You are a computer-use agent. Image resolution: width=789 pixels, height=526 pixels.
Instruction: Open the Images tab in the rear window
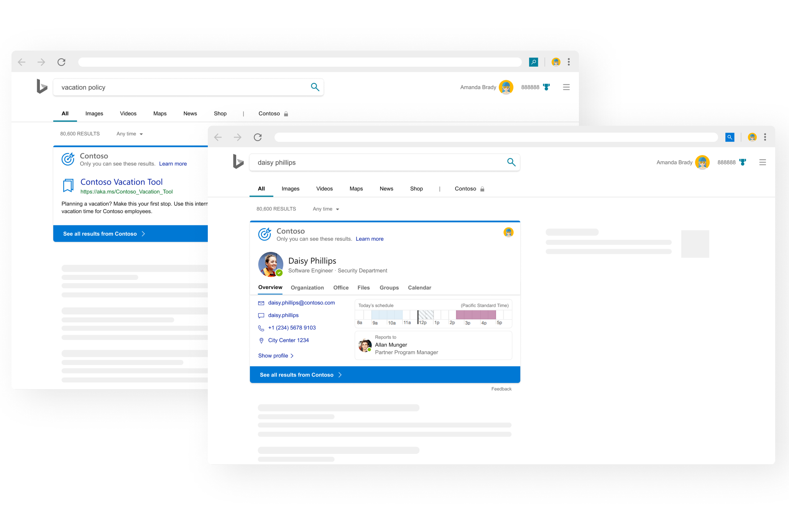(94, 113)
